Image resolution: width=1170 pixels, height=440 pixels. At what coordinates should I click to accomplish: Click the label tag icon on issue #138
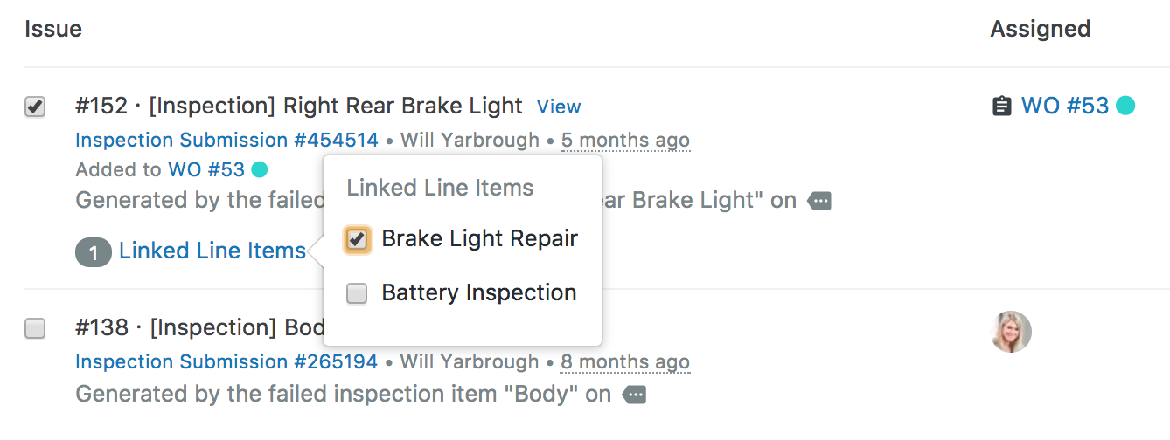coord(634,395)
